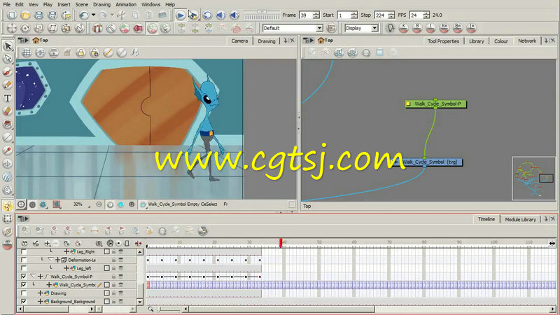Select the Skew tool icon
Screen dimensions: 560x315
click(x=52, y=28)
